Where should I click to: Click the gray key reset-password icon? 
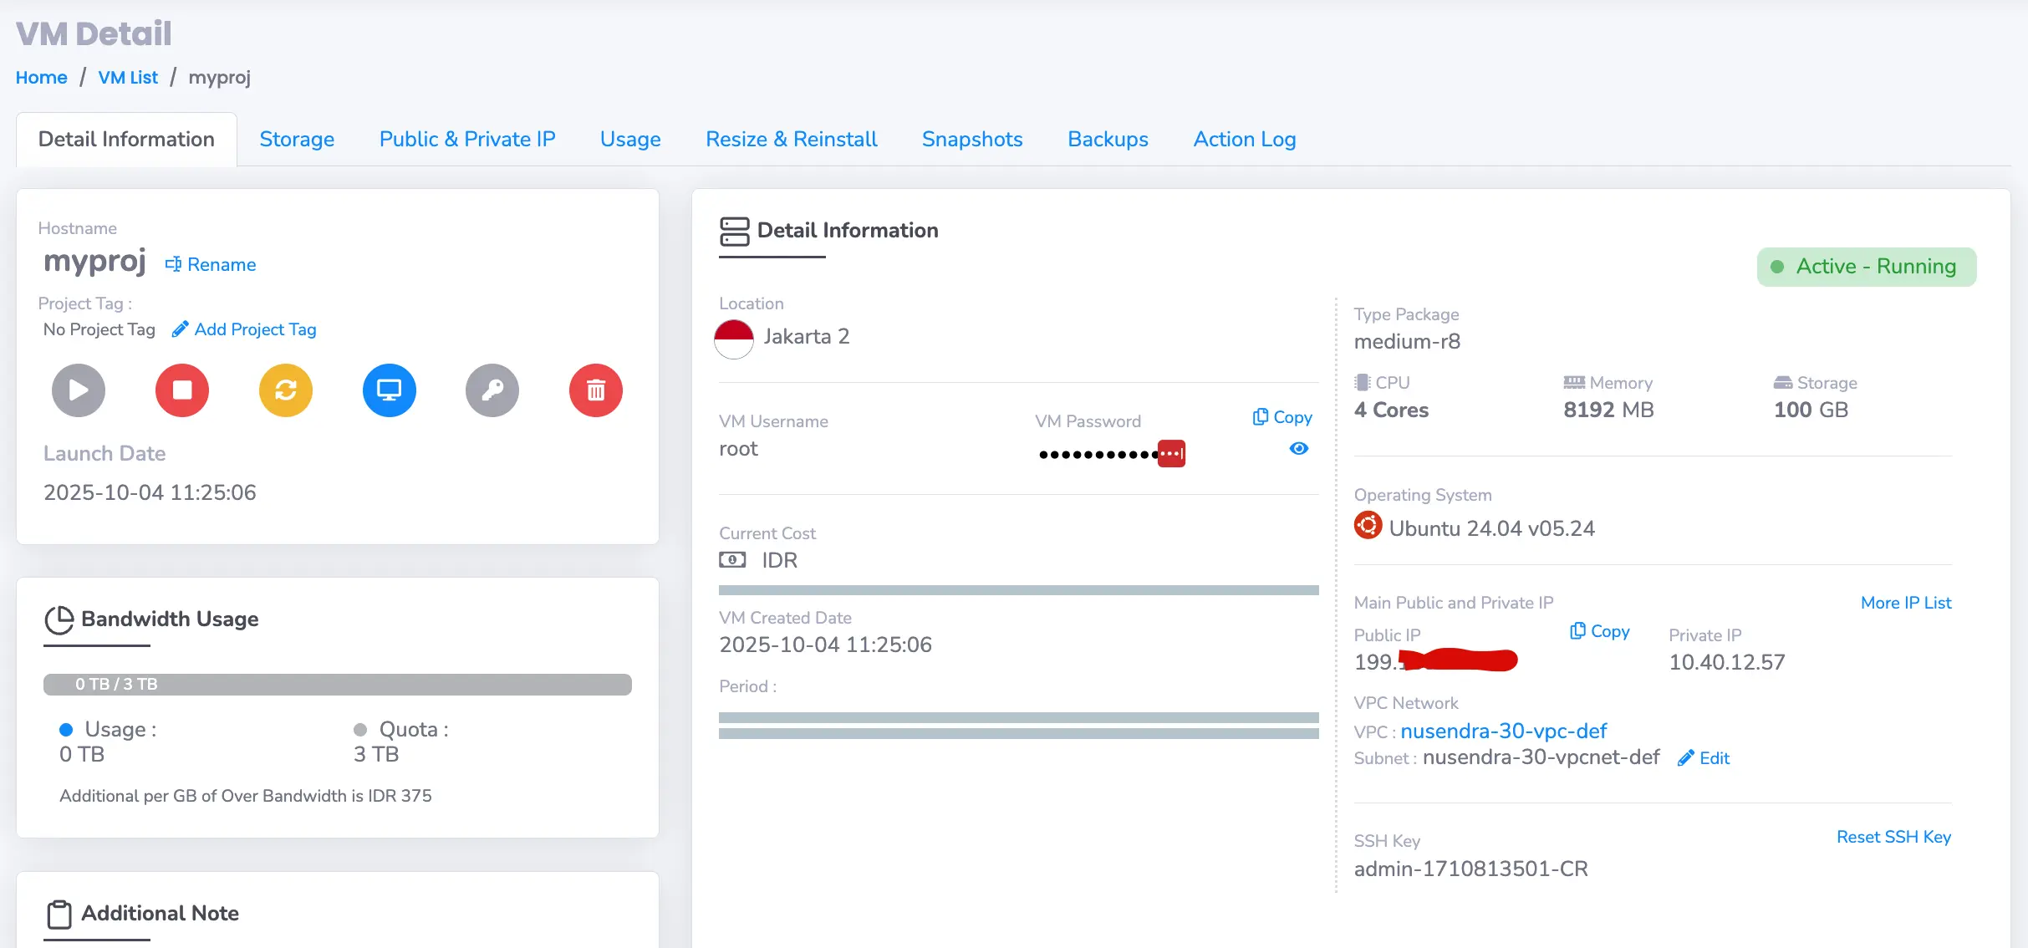coord(492,390)
